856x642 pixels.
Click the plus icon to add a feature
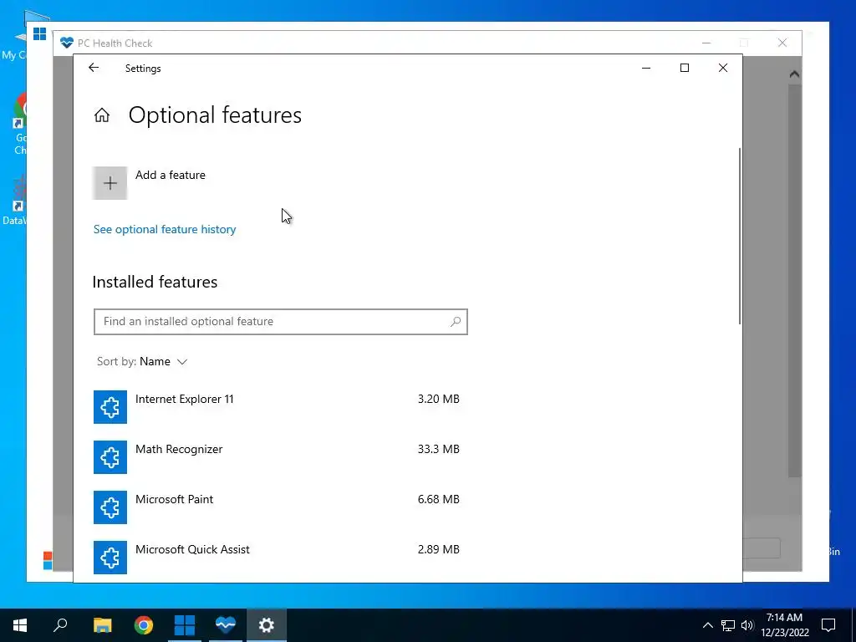click(x=110, y=183)
